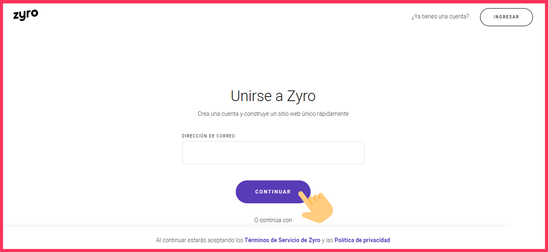The image size is (548, 252).
Task: Focus the Dirección de correo input field
Action: click(x=273, y=153)
